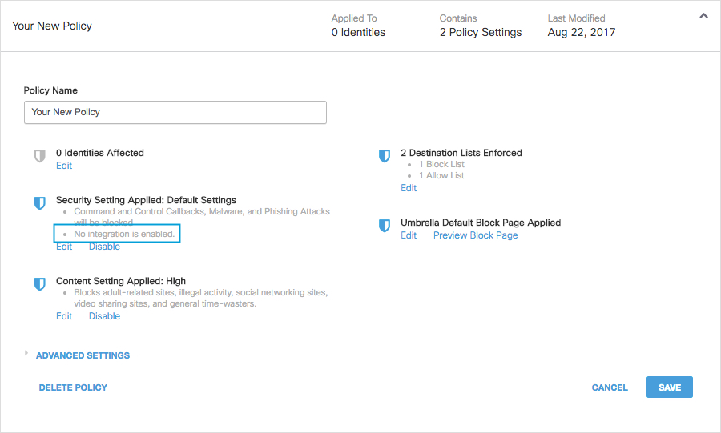
Task: Click '2 Policy Settings' under Contains
Action: coord(481,33)
